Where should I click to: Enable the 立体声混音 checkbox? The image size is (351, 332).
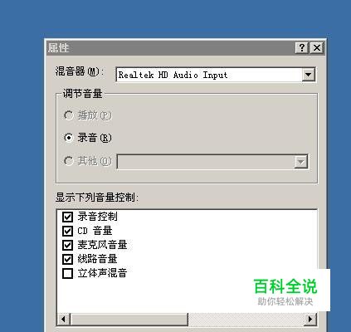pos(67,273)
